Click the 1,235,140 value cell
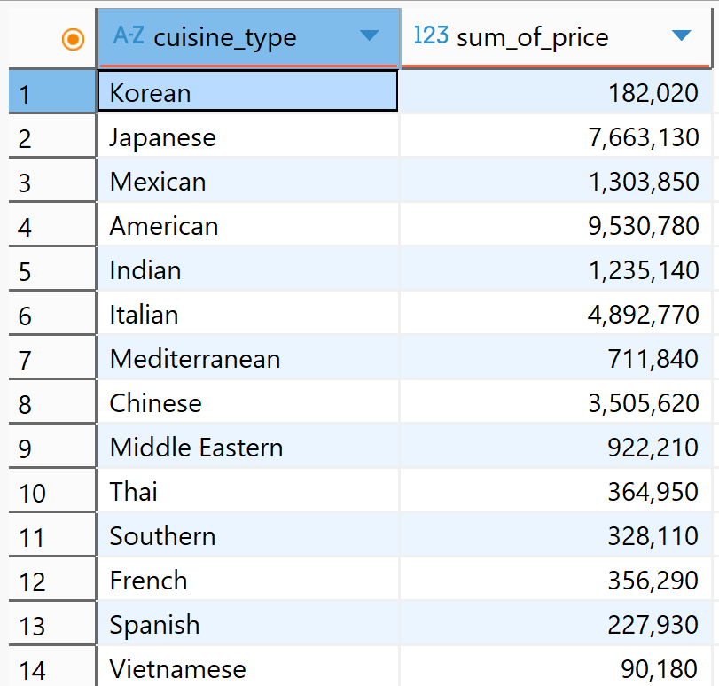719x686 pixels. pyautogui.click(x=556, y=269)
